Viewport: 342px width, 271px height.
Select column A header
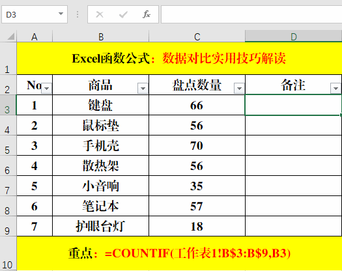pyautogui.click(x=35, y=36)
